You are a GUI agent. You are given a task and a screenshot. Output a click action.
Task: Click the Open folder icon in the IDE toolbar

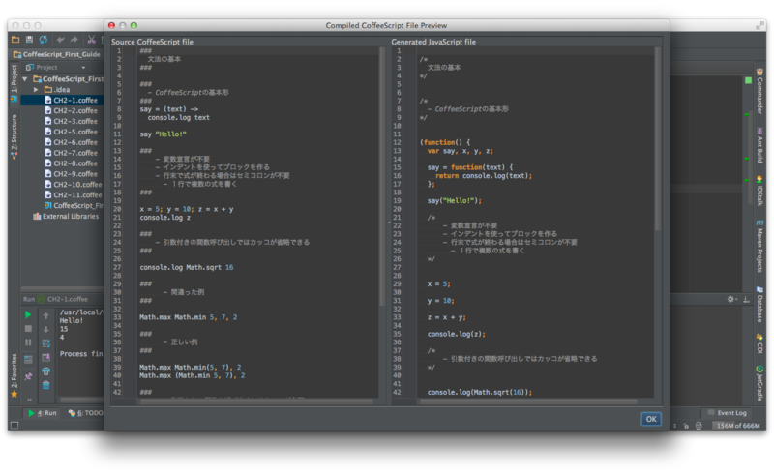click(15, 40)
